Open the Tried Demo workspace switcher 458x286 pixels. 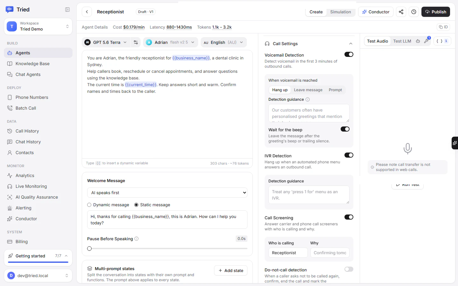[38, 26]
